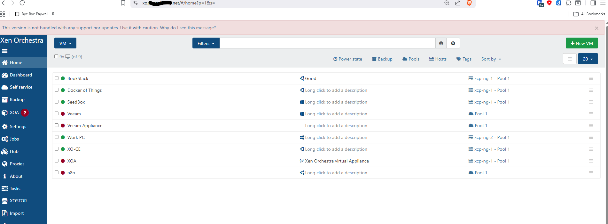Toggle the sidebar hamburger menu icon
The height and width of the screenshot is (224, 608).
point(5,51)
